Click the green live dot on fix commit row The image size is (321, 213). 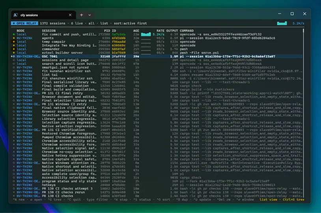14,34
